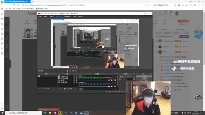The height and width of the screenshot is (115, 205).
Task: Move the scene down in the list
Action: (48, 89)
